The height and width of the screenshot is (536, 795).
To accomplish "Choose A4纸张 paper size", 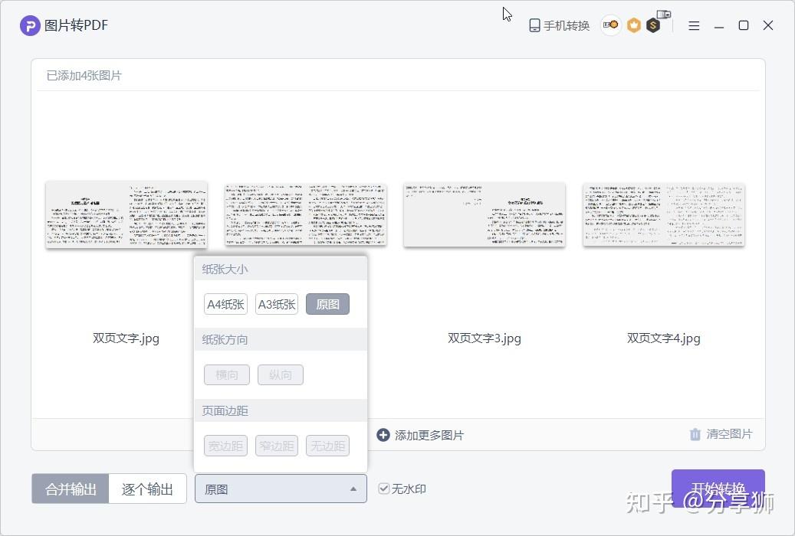I will click(x=225, y=304).
